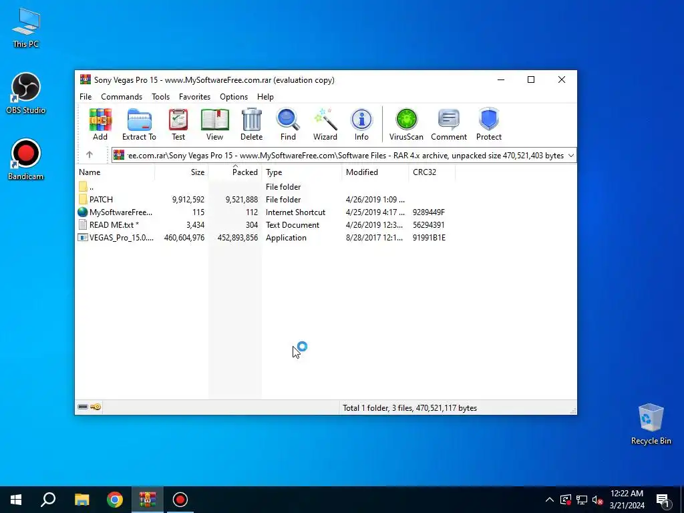This screenshot has height=513, width=684.
Task: Click the size value 460,604,976
Action: 184,238
